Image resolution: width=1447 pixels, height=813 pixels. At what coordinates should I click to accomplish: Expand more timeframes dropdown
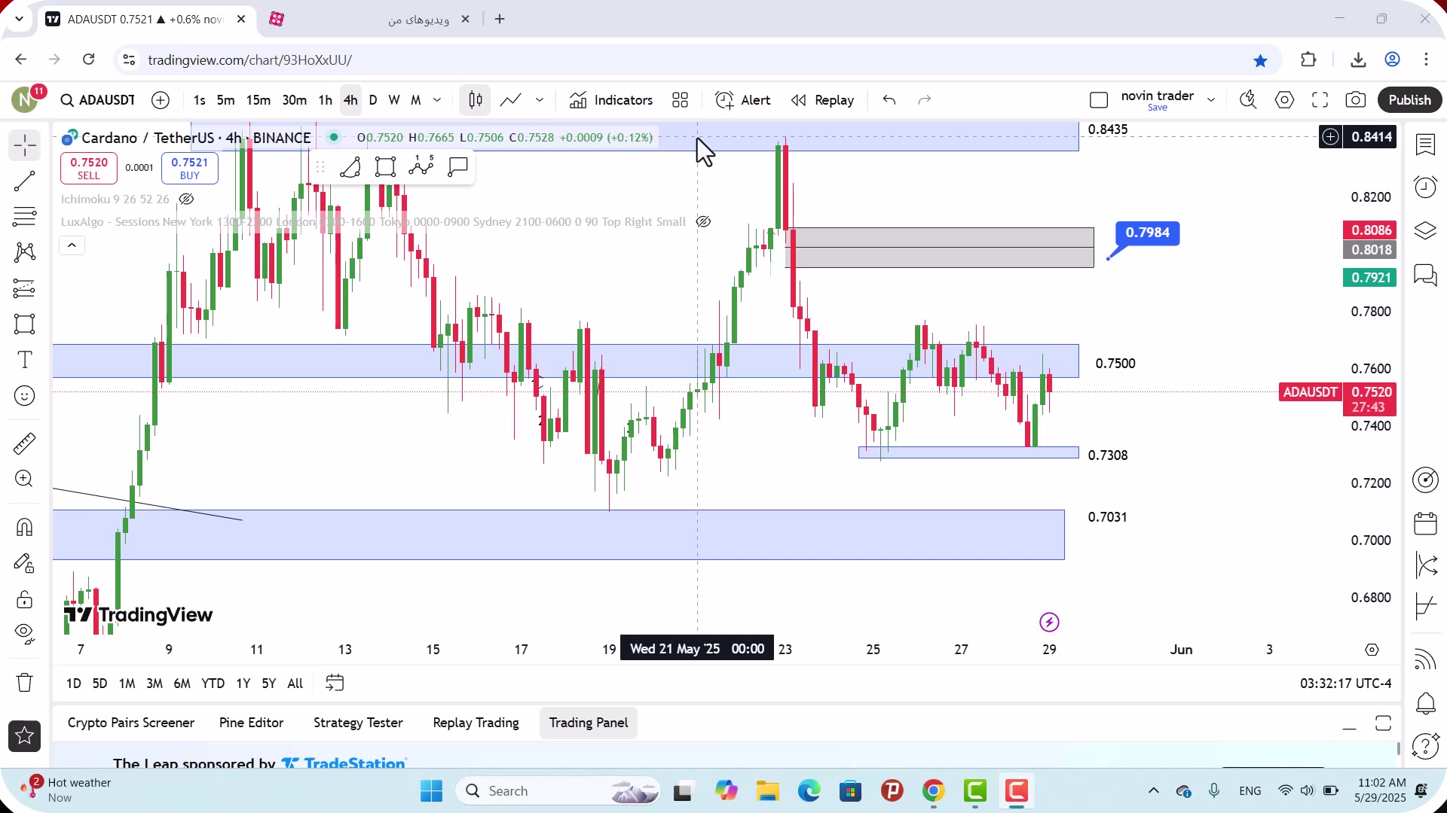pos(437,100)
